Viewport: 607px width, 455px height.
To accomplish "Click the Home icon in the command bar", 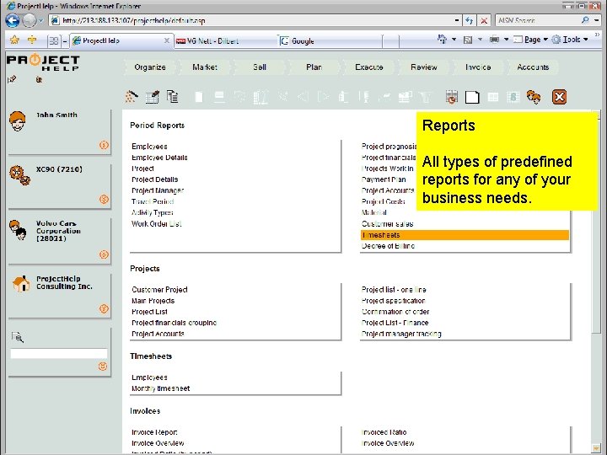I will [442, 39].
